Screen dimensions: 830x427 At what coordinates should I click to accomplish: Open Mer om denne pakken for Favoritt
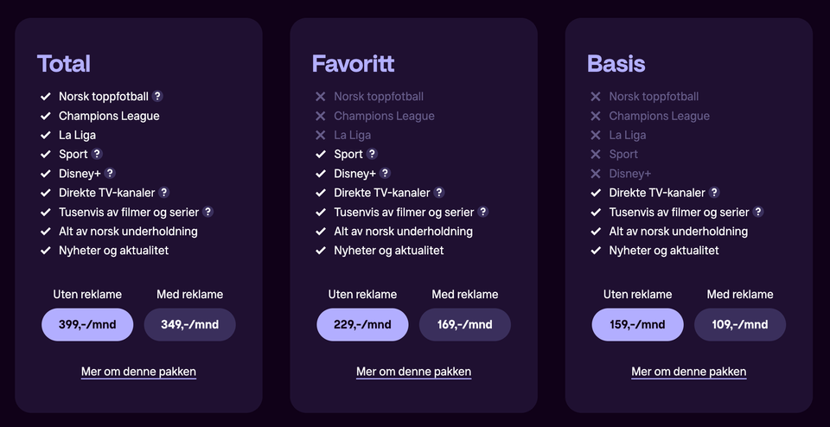[414, 372]
